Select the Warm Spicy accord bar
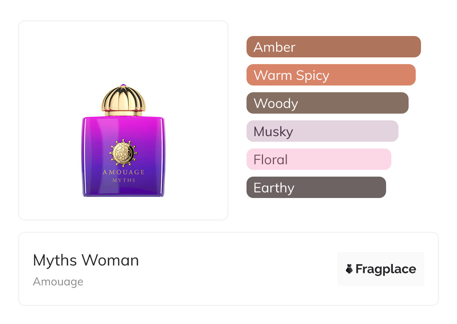This screenshot has height=324, width=457. click(331, 75)
